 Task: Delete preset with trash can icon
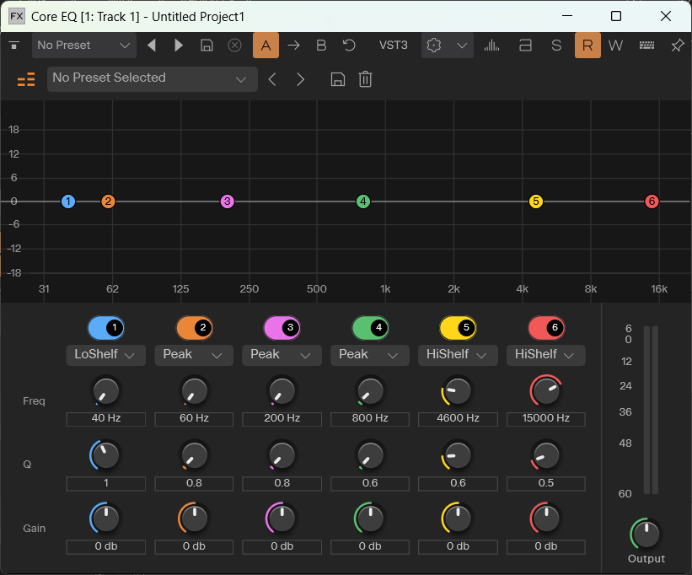366,79
